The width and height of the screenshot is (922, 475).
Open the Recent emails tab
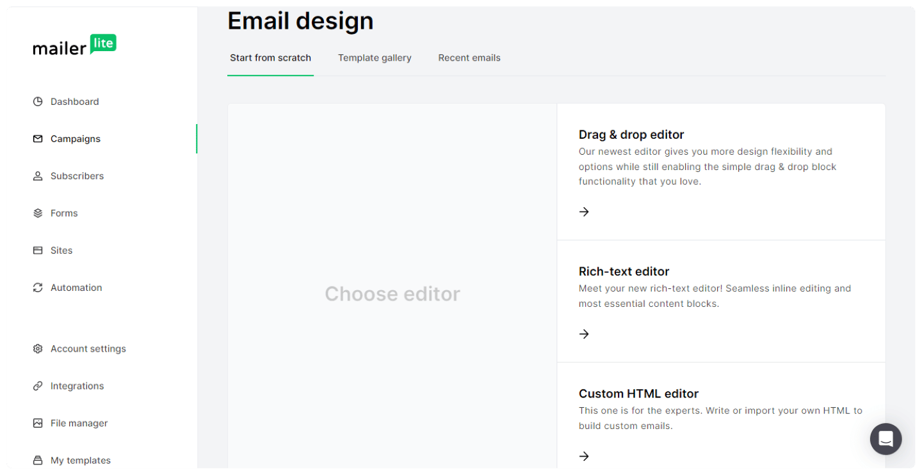tap(469, 58)
